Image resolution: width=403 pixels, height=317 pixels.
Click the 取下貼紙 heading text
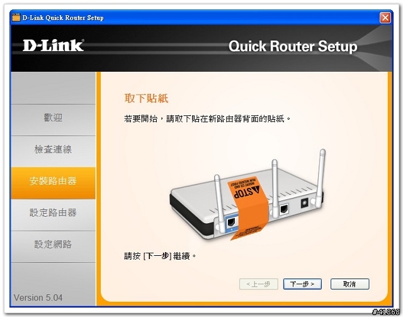146,98
